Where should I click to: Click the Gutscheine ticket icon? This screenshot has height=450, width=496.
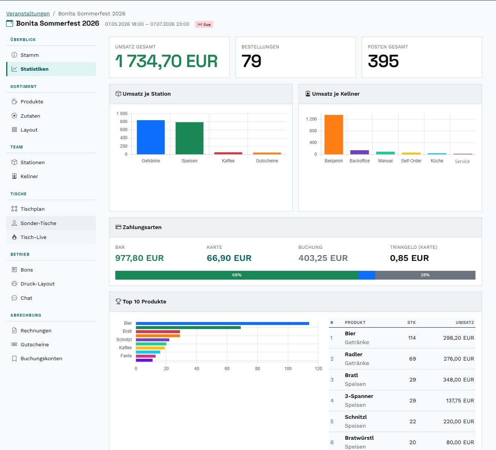(14, 344)
